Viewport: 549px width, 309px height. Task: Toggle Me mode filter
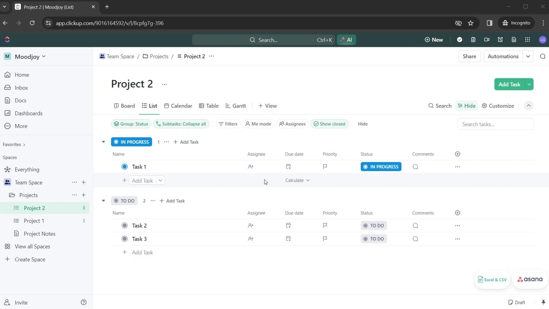(x=258, y=124)
